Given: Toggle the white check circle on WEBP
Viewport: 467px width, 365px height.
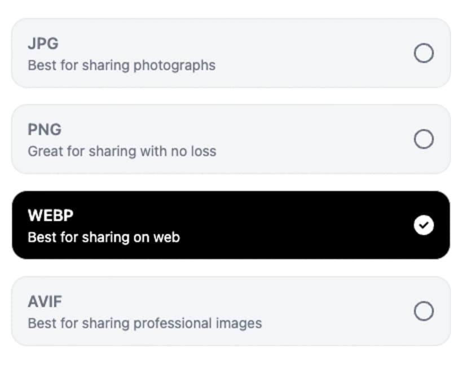Looking at the screenshot, I should pyautogui.click(x=424, y=225).
